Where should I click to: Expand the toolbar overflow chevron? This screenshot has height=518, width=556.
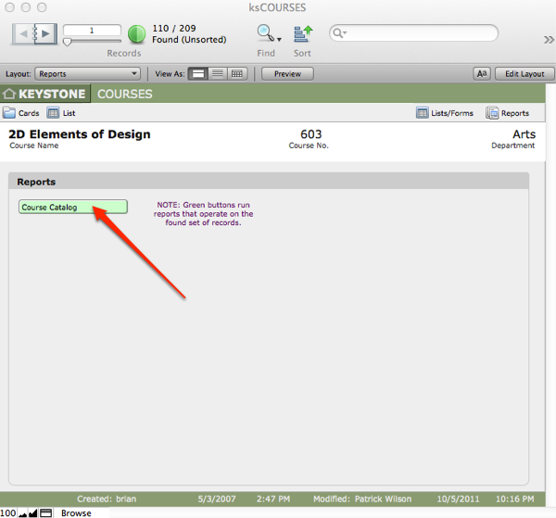(x=548, y=40)
